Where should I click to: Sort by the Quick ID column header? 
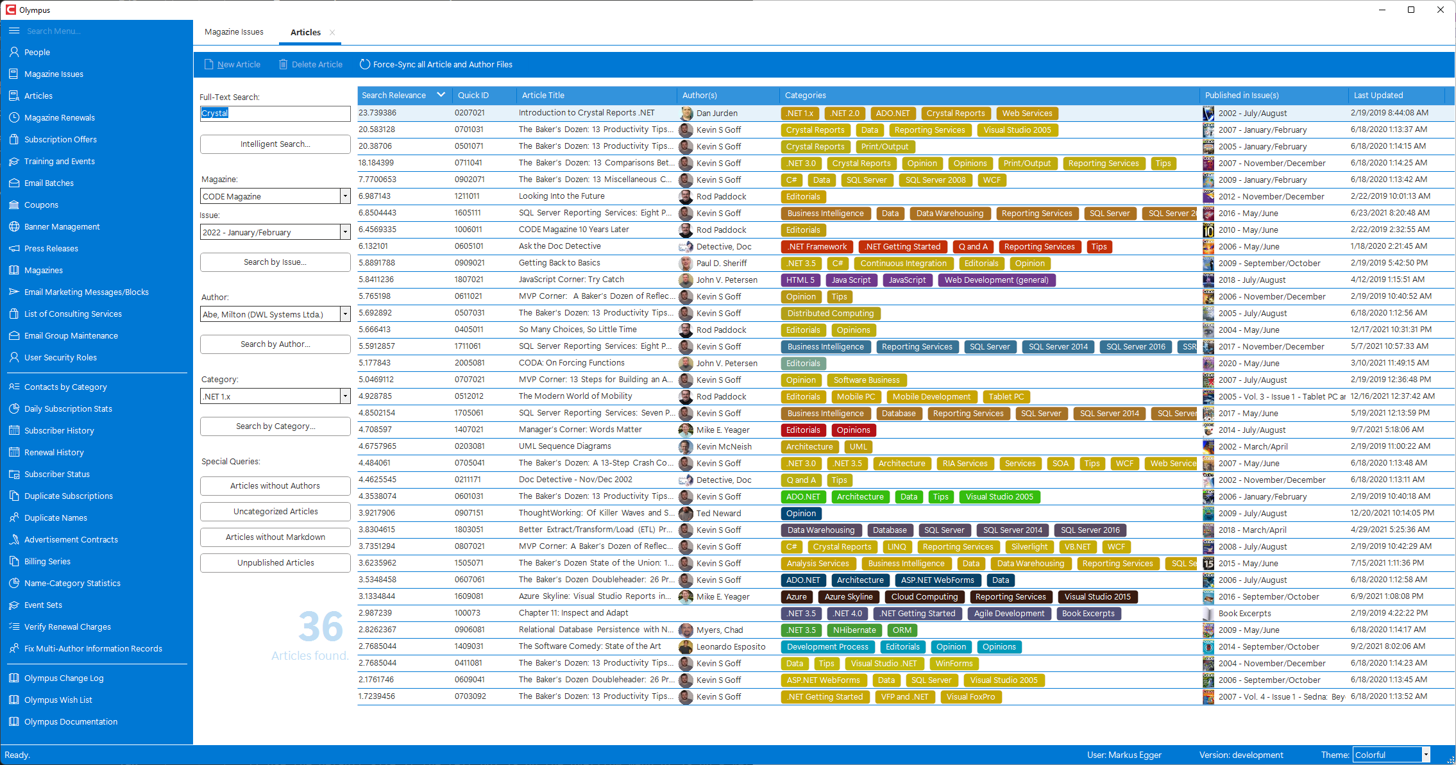point(484,96)
